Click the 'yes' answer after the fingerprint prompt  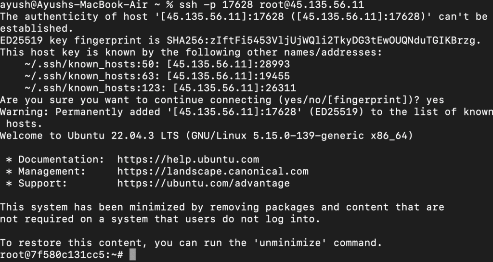click(x=435, y=100)
